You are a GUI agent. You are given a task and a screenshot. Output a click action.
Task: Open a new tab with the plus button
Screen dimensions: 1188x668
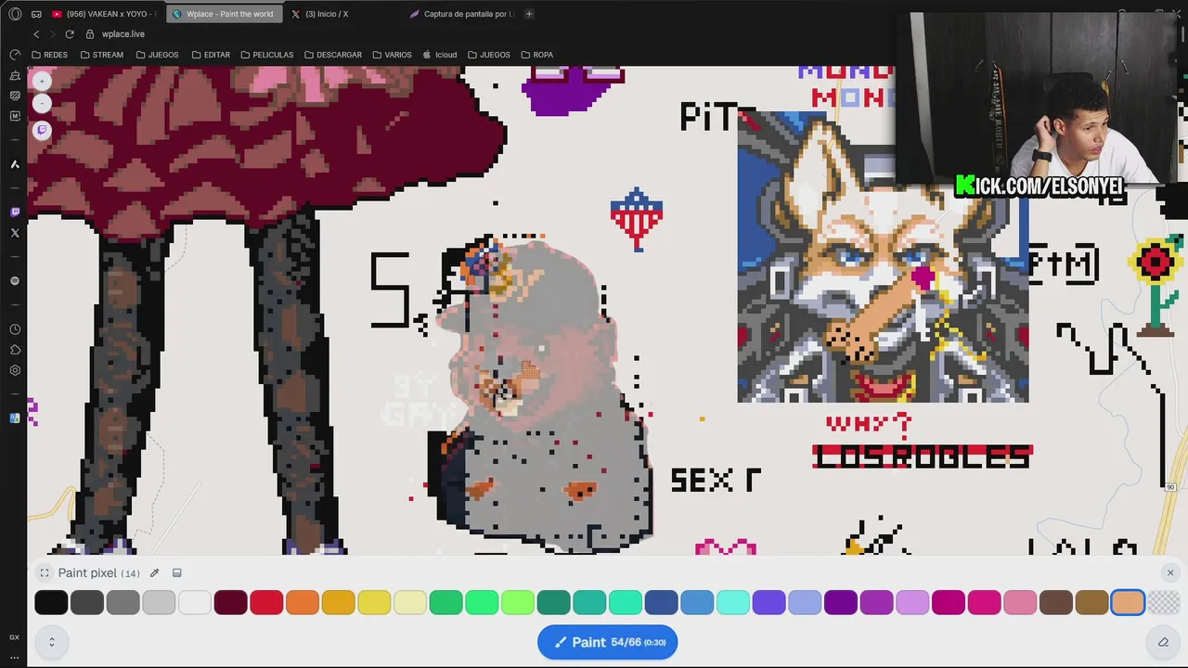pyautogui.click(x=529, y=14)
